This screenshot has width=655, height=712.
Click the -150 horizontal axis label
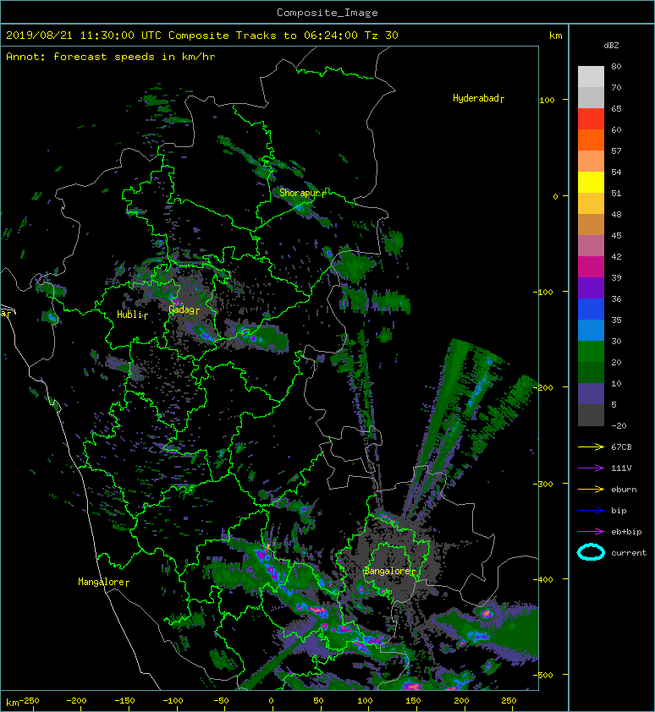[x=124, y=701]
